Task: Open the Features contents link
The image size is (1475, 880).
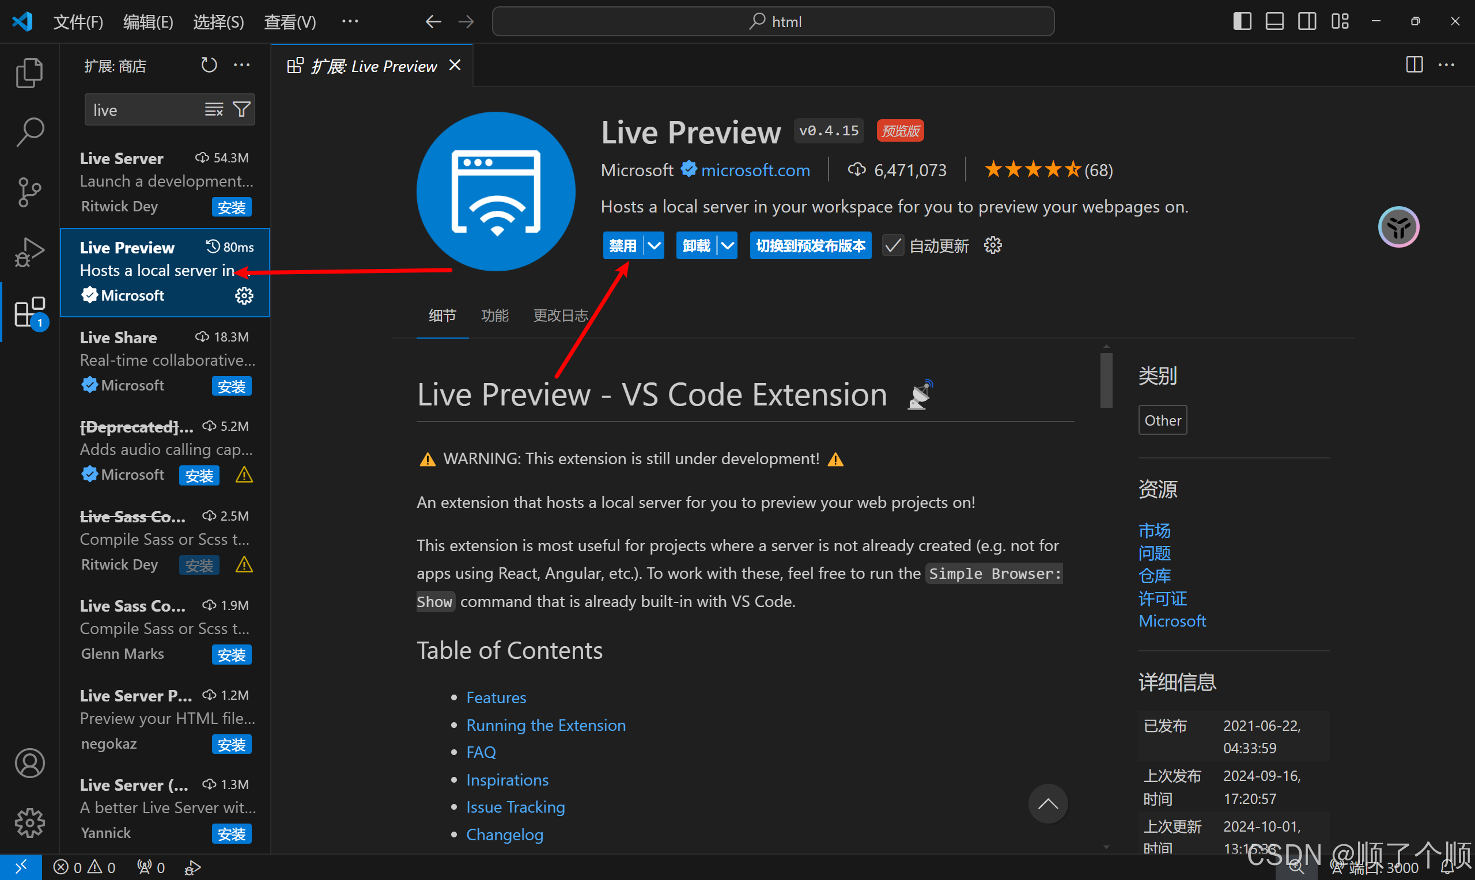Action: (x=496, y=697)
